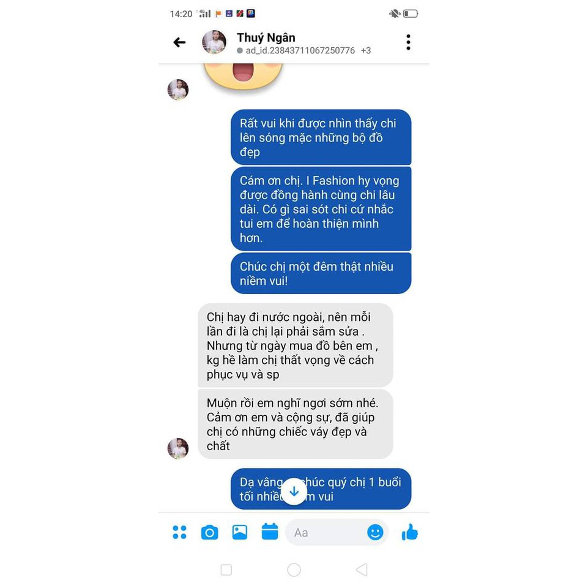The height and width of the screenshot is (588, 588).
Task: Tap the Android home circle button
Action: click(x=294, y=570)
